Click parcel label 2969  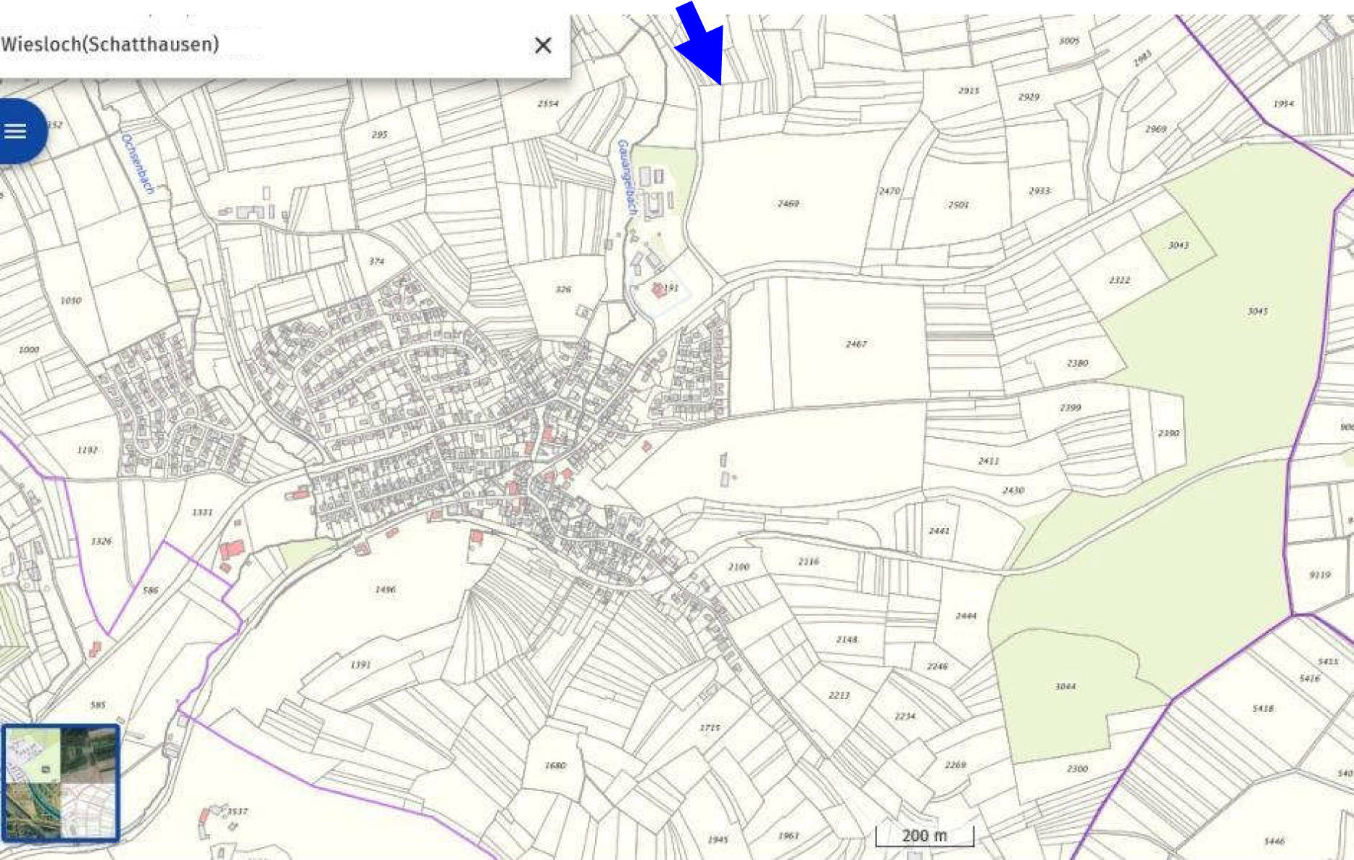click(x=1155, y=128)
